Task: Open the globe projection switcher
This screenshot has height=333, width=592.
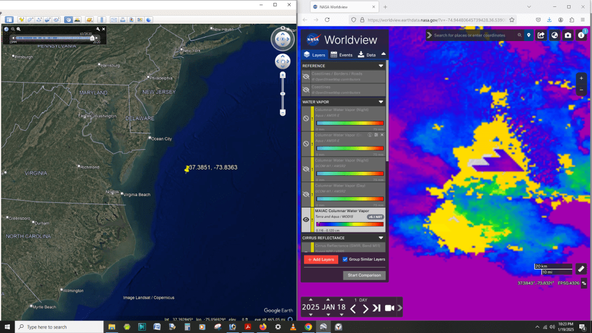Action: (554, 35)
